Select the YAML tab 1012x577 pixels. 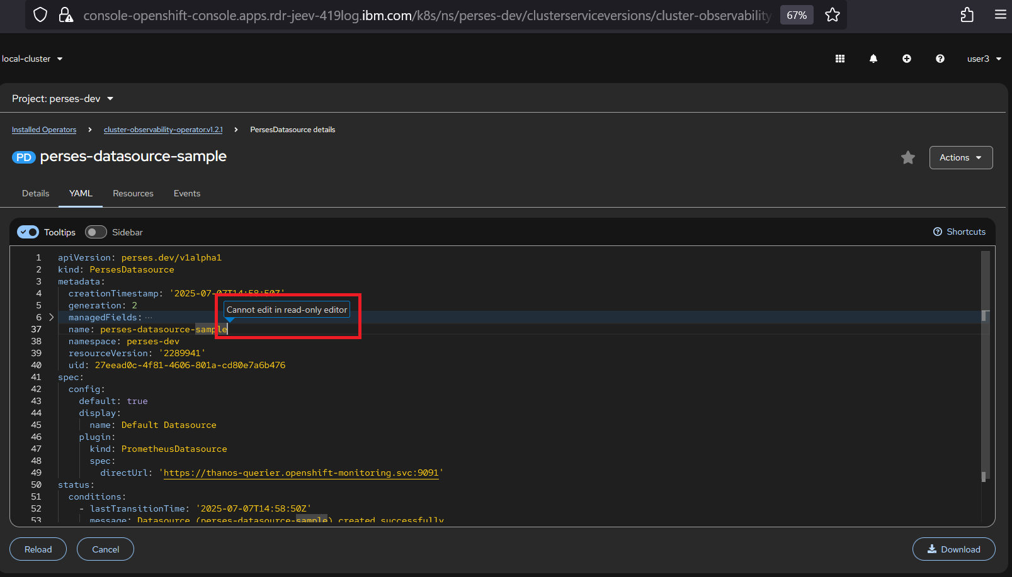point(81,193)
